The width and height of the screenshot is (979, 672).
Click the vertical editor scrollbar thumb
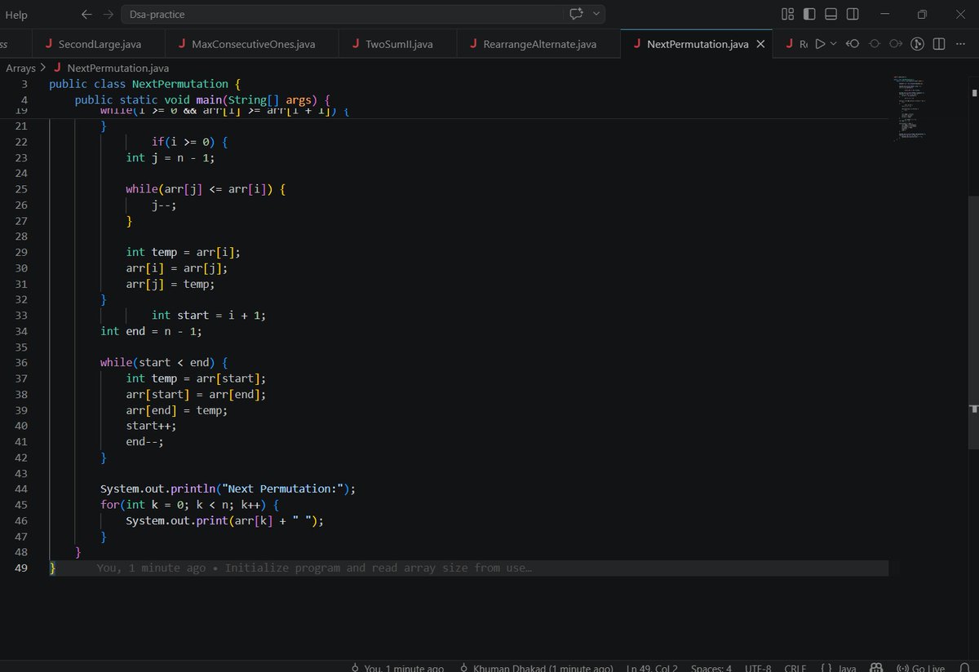[x=973, y=322]
